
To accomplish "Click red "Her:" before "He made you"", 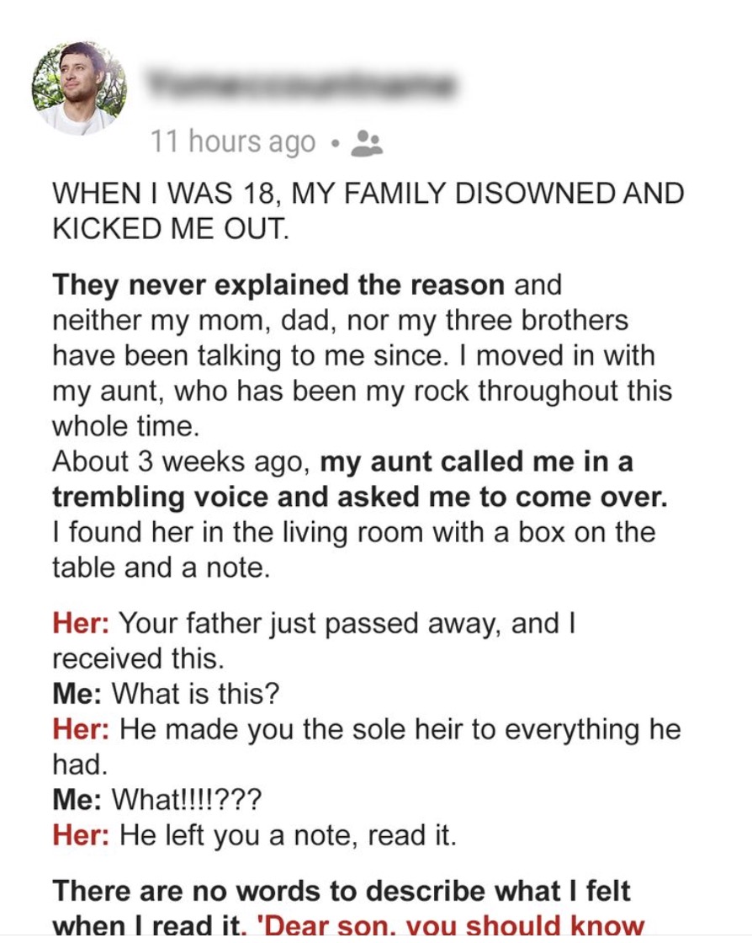I will (81, 729).
